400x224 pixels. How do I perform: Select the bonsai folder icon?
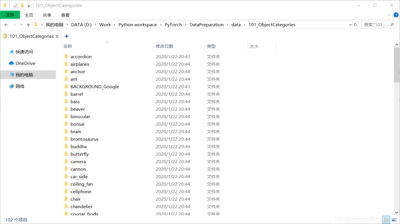66,124
